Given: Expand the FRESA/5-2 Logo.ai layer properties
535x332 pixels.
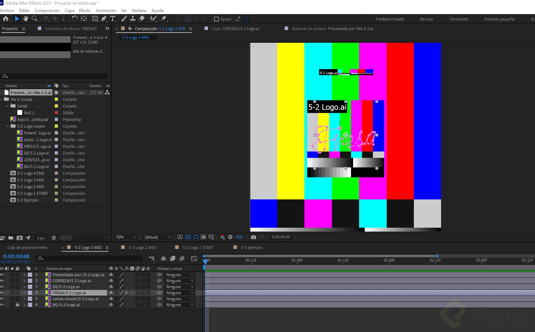Looking at the screenshot, I should pyautogui.click(x=24, y=293).
